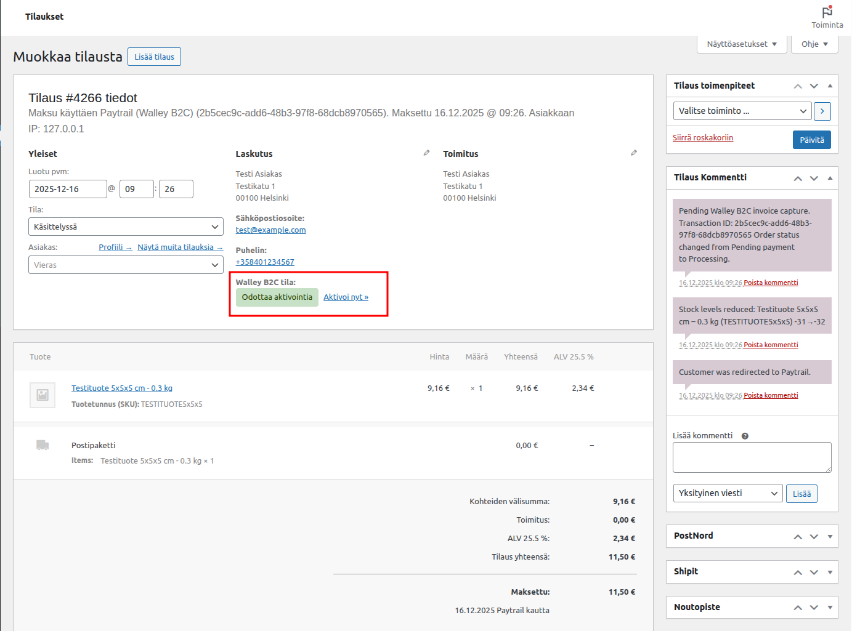
Task: Open the Tila order status dropdown
Action: [x=126, y=227]
